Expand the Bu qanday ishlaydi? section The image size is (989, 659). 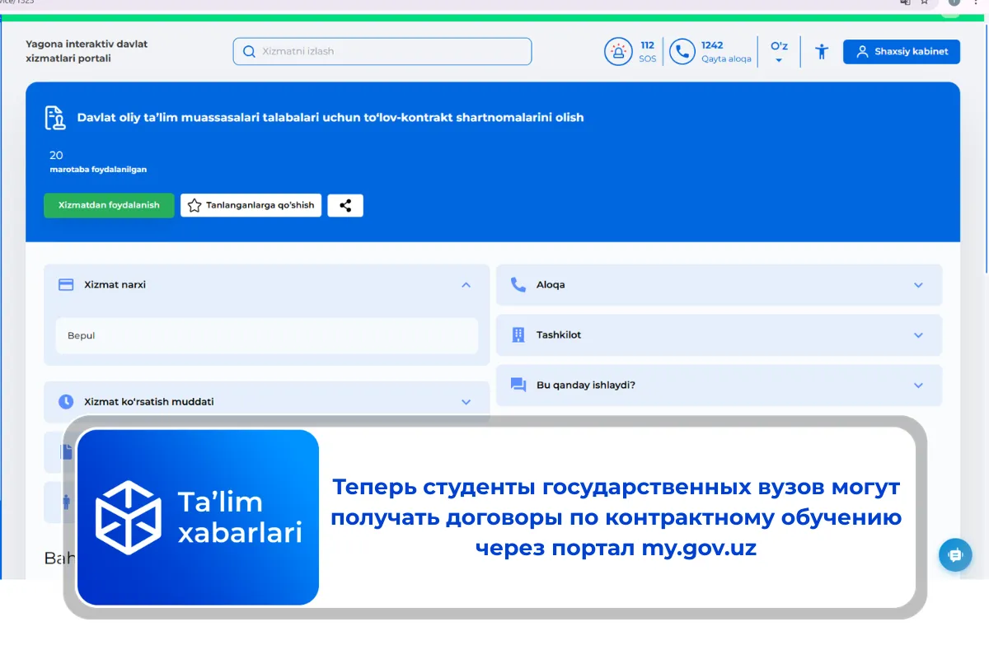pyautogui.click(x=918, y=385)
